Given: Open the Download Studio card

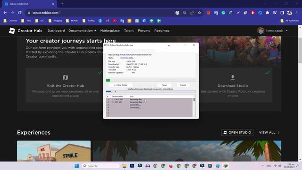Looking at the screenshot, I should (233, 85).
